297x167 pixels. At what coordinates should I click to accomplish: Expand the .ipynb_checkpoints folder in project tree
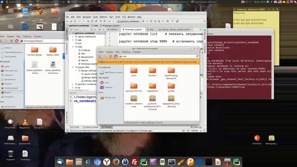tap(72, 37)
